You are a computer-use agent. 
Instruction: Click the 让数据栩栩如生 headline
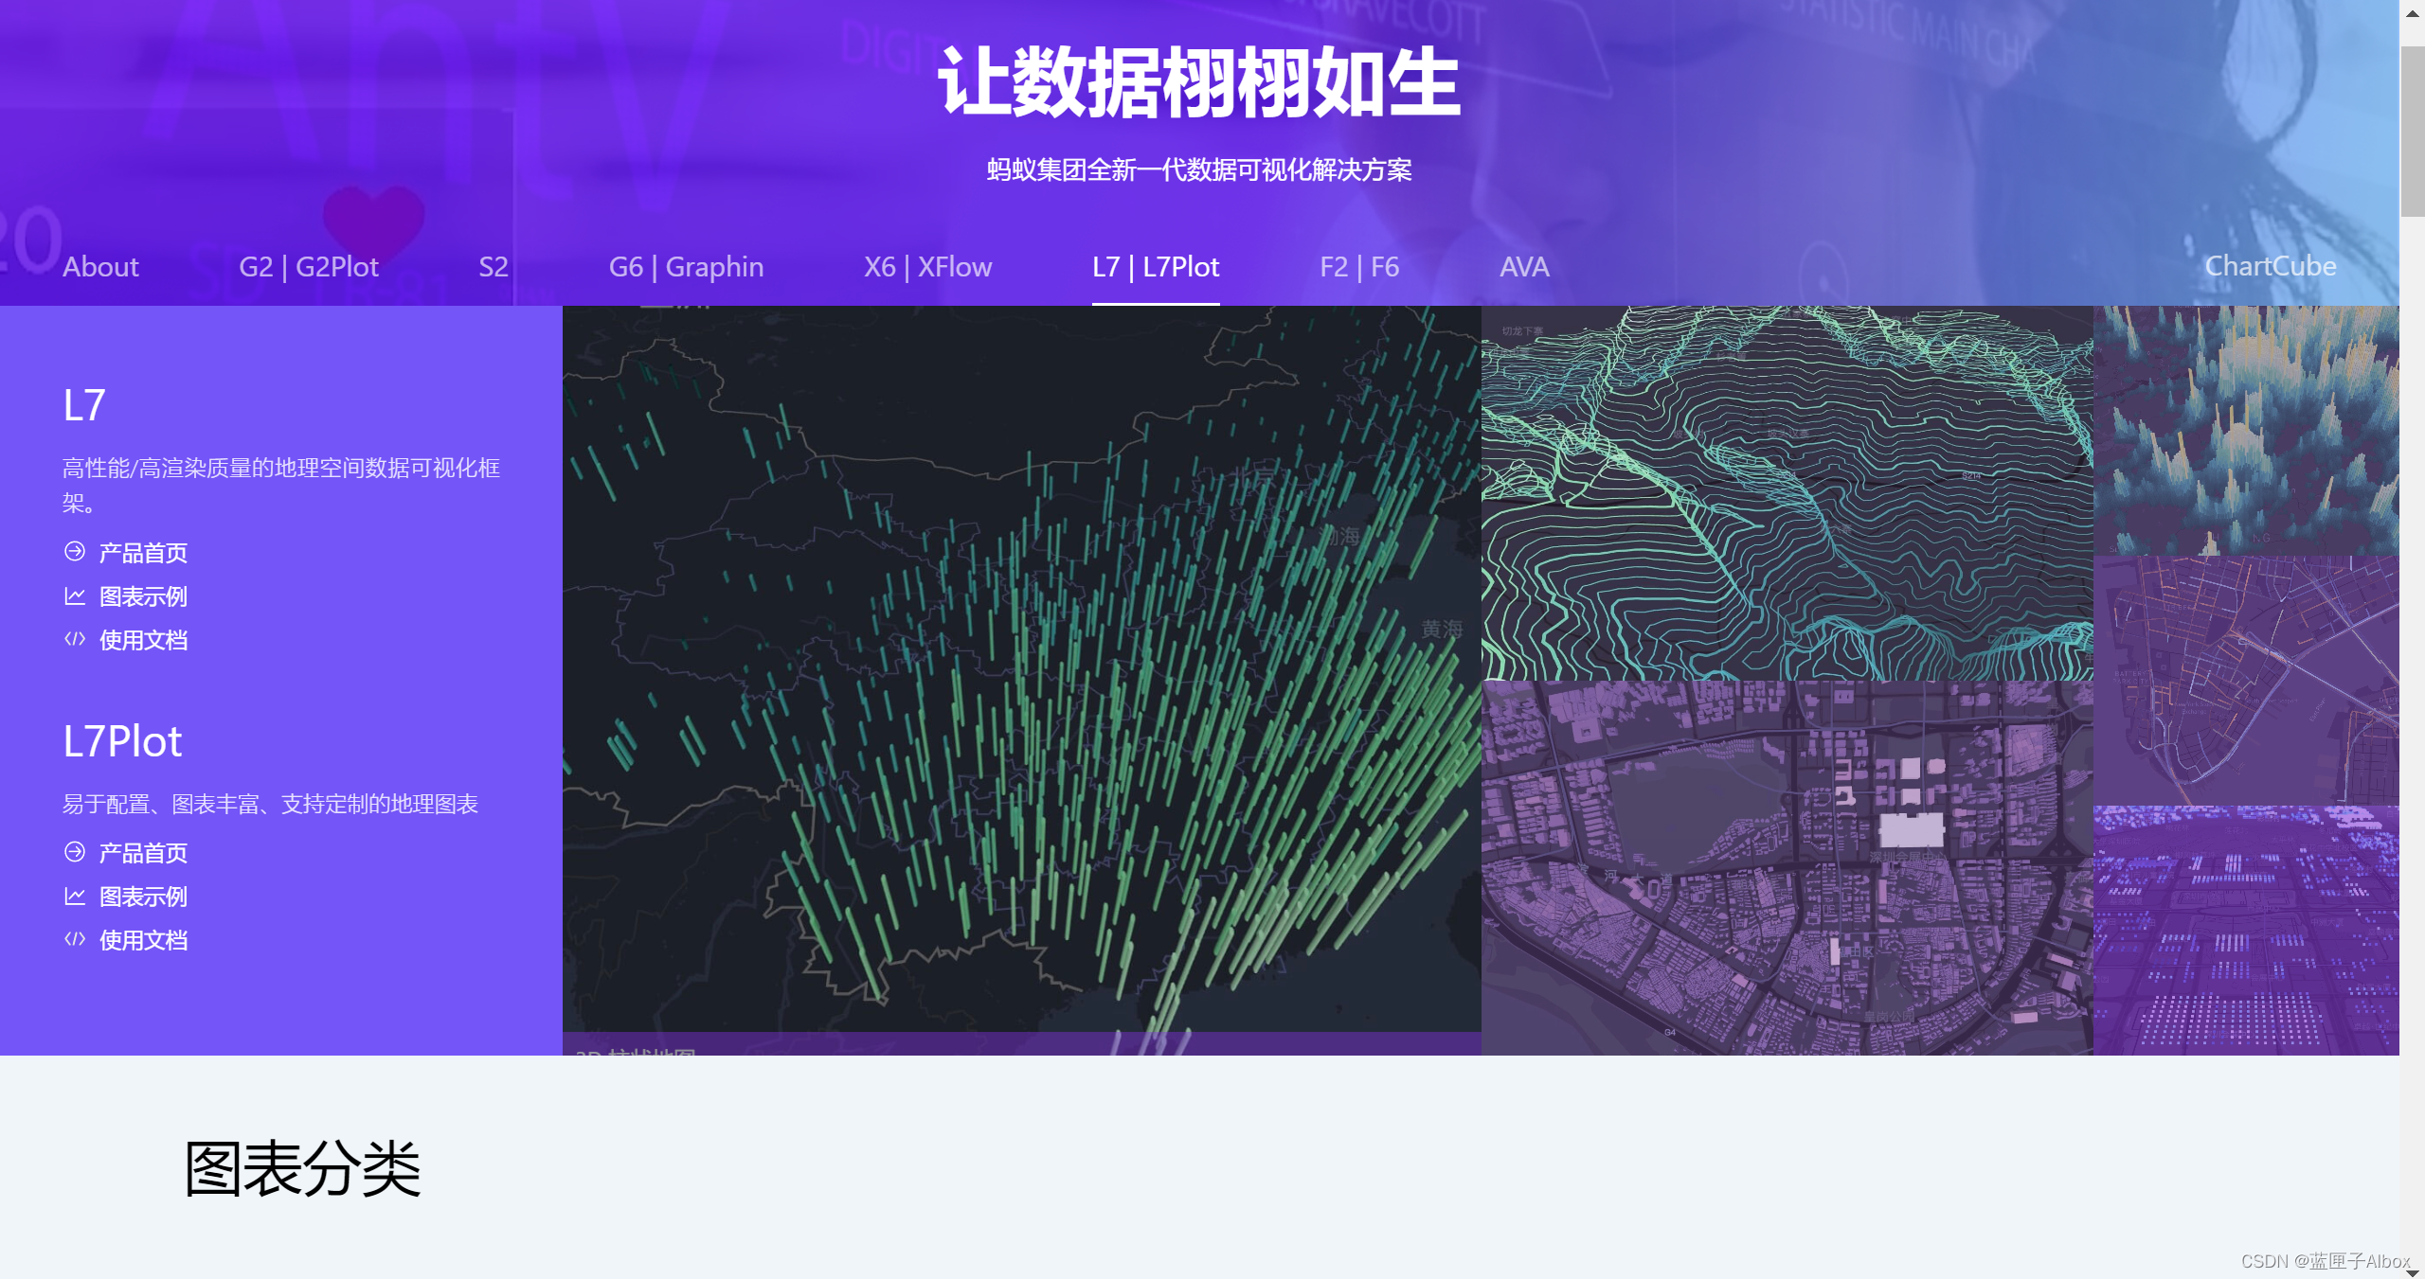(1199, 83)
